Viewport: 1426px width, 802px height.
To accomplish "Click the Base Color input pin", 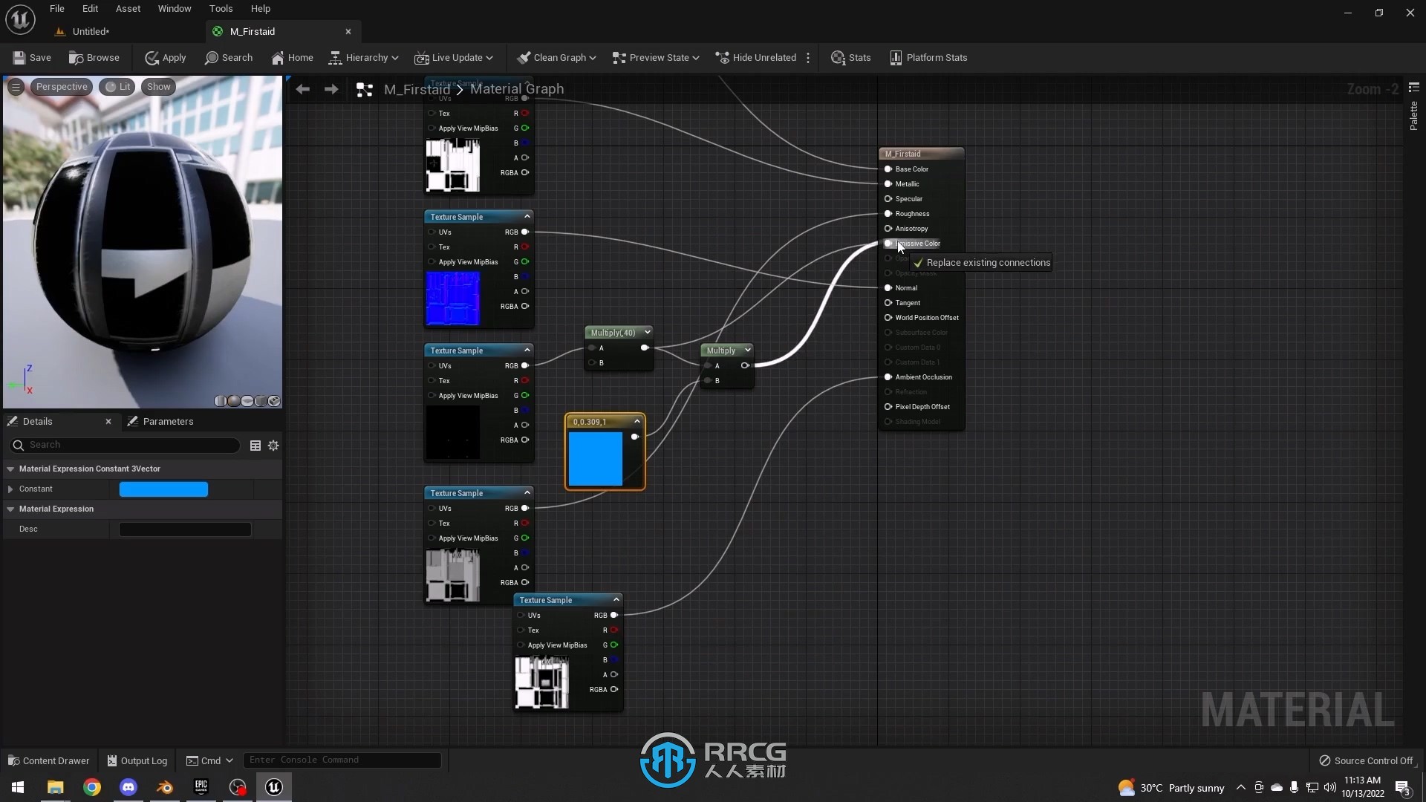I will [888, 169].
